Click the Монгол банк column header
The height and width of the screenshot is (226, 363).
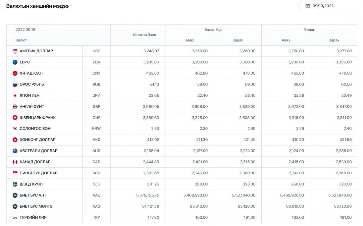tap(145, 35)
